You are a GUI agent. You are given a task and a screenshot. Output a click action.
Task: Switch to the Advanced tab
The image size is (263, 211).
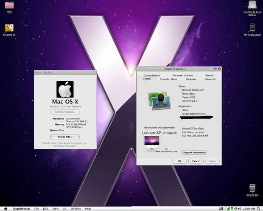click(210, 79)
